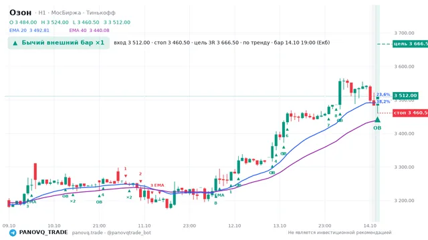Click the 38,2% Fibonacci level label

(383, 101)
